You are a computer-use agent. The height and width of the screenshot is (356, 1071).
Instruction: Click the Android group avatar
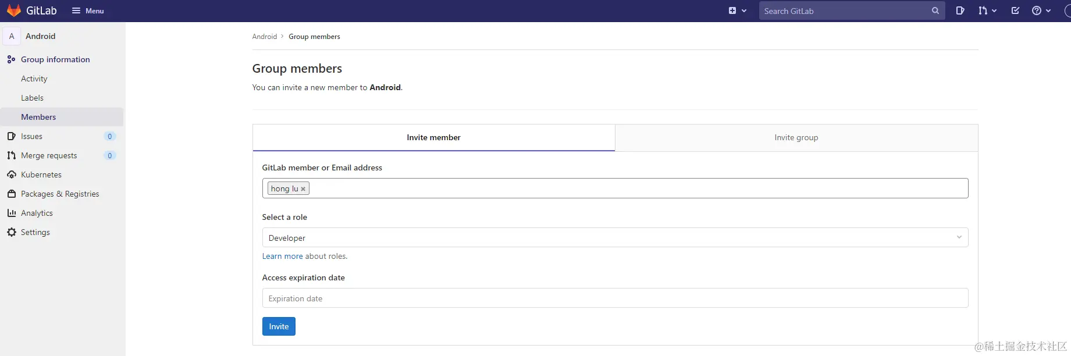pyautogui.click(x=12, y=36)
